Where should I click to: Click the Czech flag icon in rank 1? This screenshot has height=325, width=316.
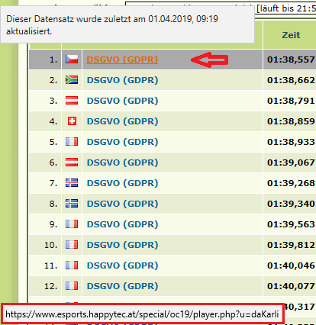click(72, 60)
